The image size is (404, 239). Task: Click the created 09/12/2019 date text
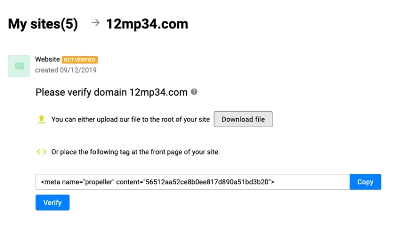(66, 70)
